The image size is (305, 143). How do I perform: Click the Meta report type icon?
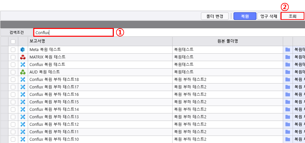point(23,50)
